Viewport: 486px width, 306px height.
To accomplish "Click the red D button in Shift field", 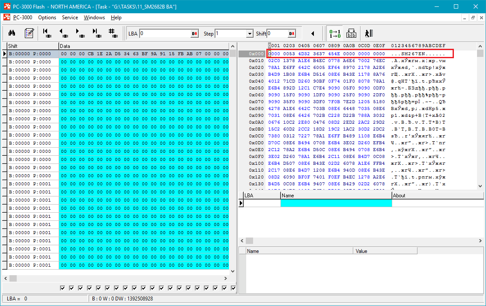I will point(292,33).
